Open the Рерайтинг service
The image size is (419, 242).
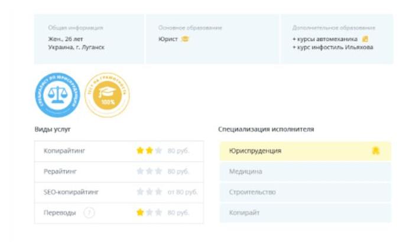click(x=119, y=172)
